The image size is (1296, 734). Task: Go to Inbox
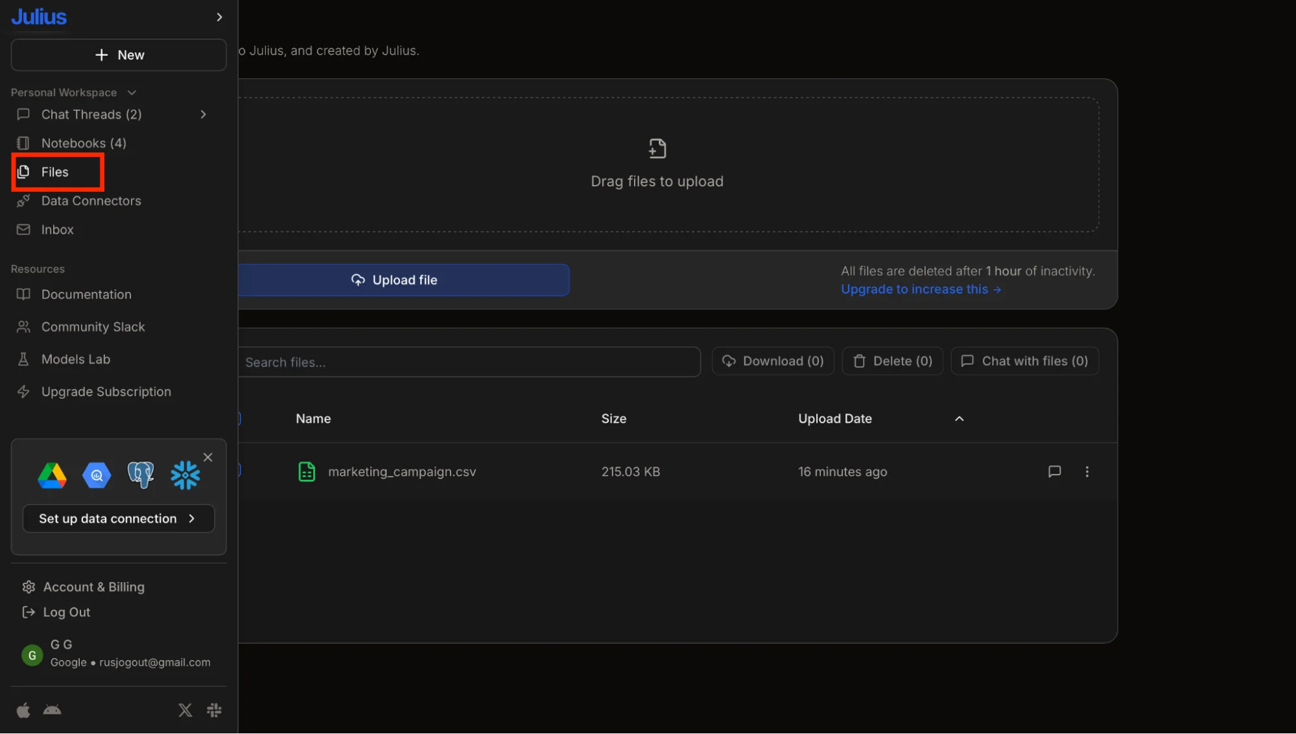pos(57,230)
